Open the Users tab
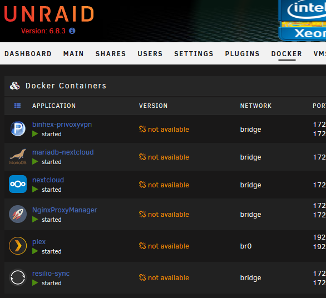 pyautogui.click(x=150, y=54)
